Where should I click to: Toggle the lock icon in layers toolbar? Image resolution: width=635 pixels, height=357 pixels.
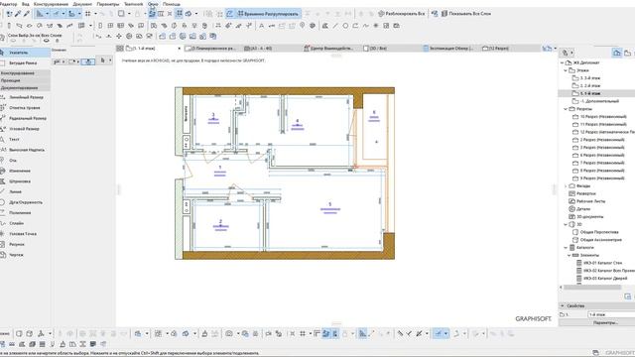[x=58, y=41]
